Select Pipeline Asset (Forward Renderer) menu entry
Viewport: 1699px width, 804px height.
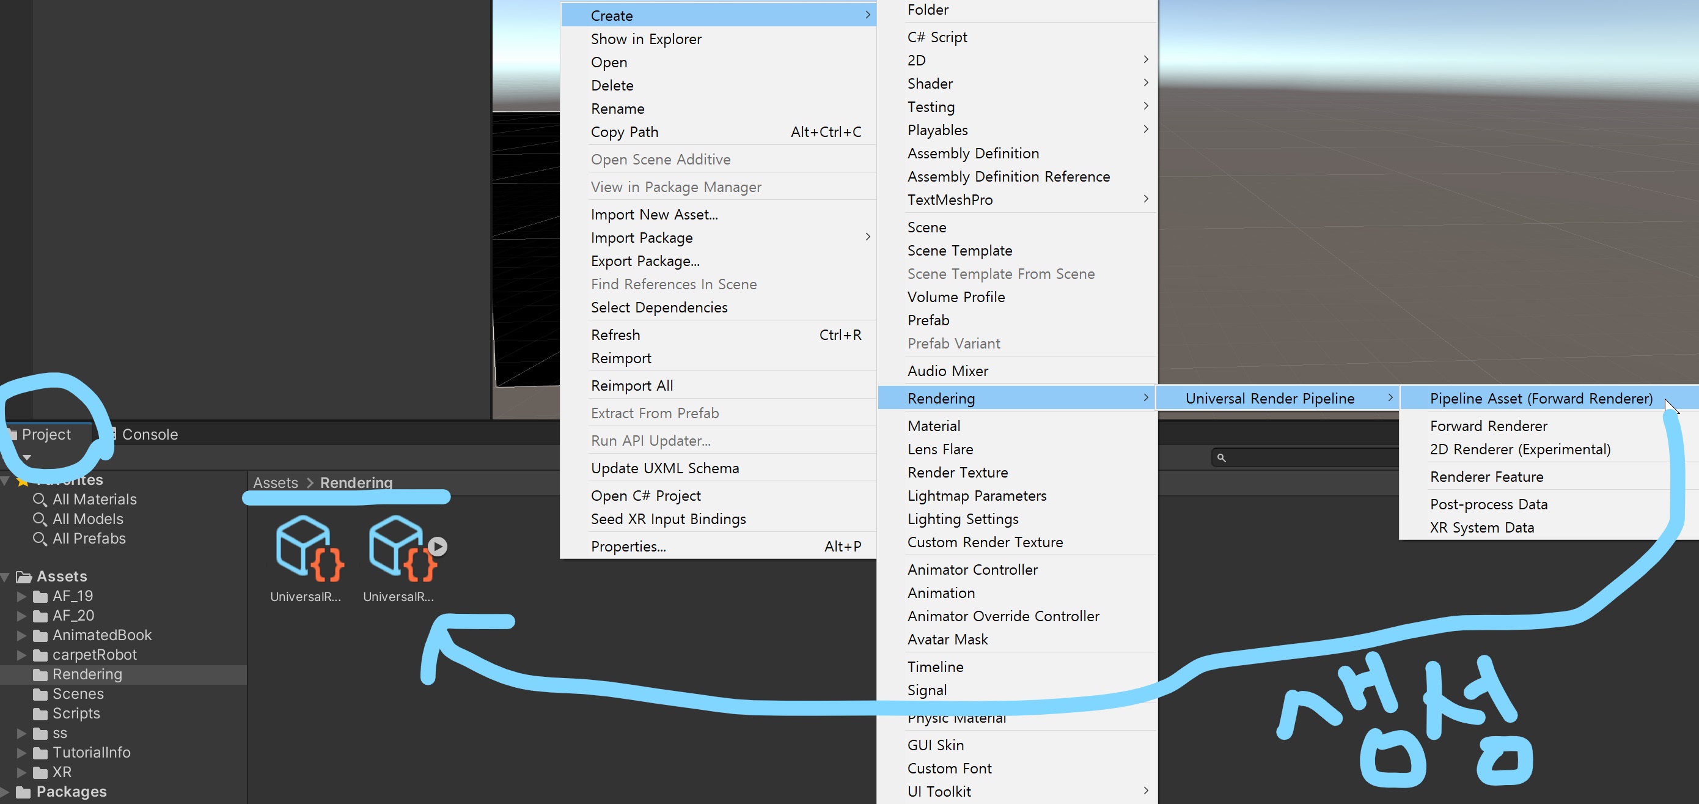click(x=1541, y=399)
